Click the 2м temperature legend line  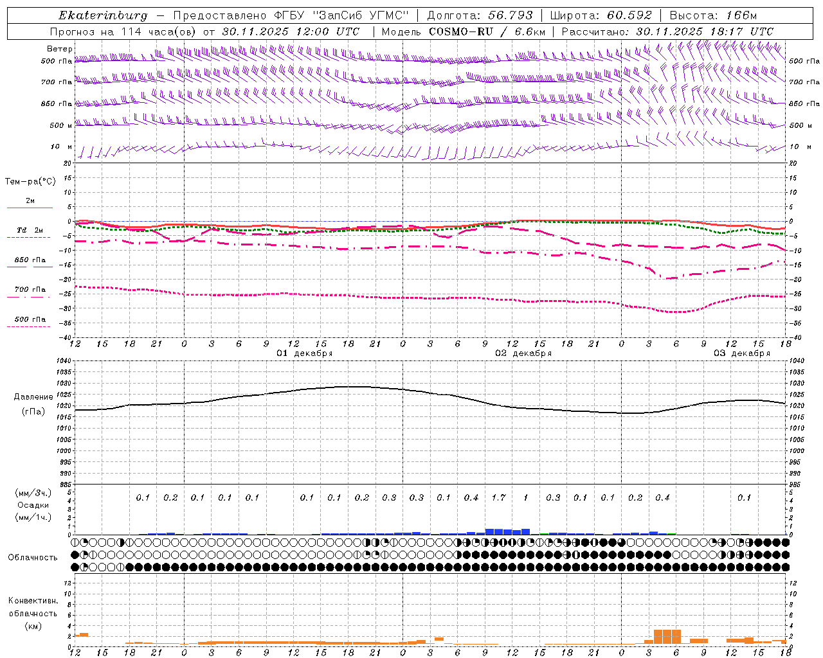(x=30, y=208)
